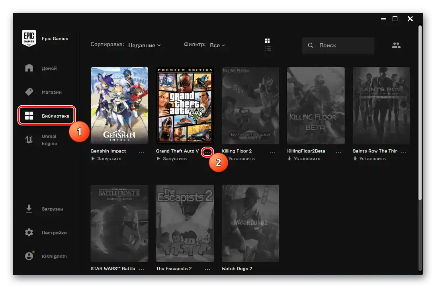
Task: Open the Unreal Engine section
Action: pos(41,140)
